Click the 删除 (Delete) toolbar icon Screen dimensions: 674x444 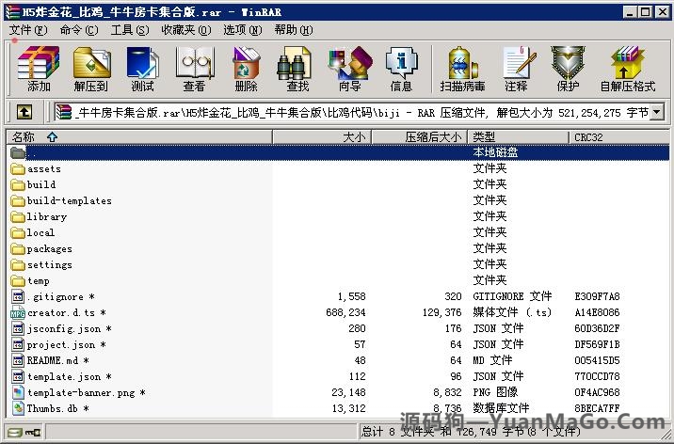click(x=246, y=63)
